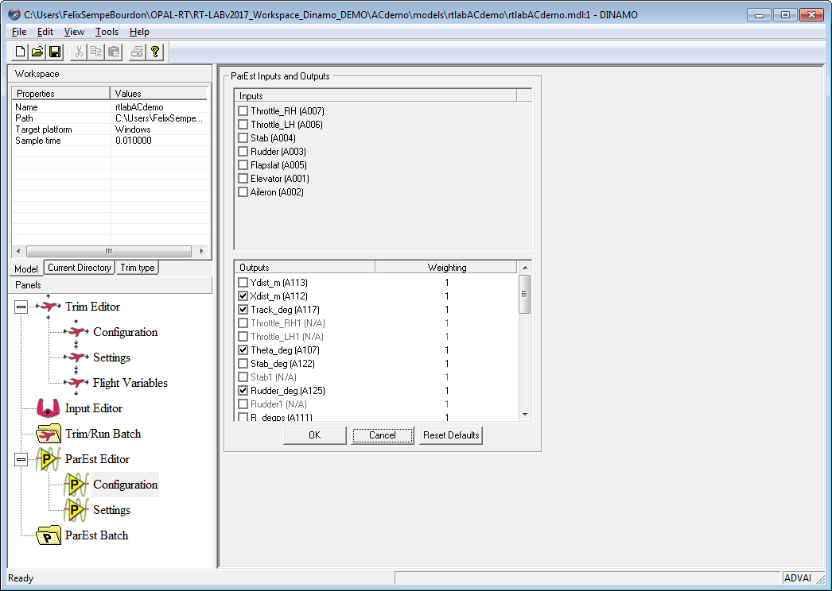Click the airplane icon beside Trim Editor Configuration
Image resolution: width=832 pixels, height=591 pixels.
pos(76,332)
